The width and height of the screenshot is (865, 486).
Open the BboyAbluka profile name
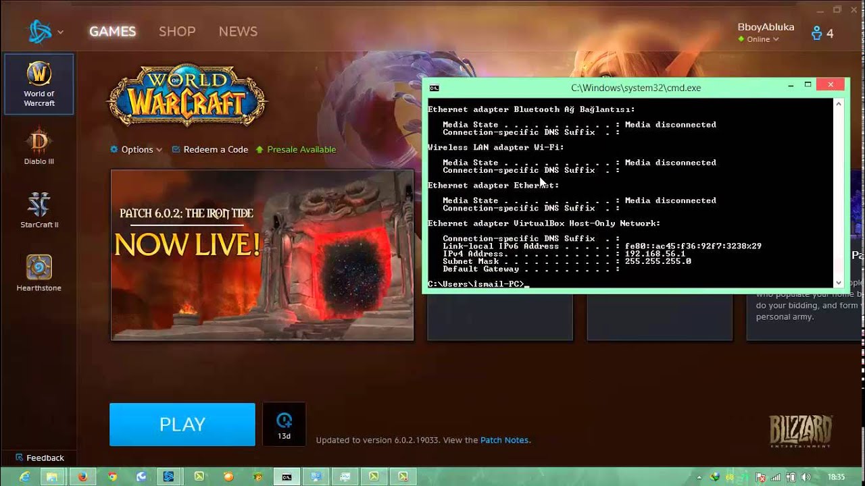(766, 27)
